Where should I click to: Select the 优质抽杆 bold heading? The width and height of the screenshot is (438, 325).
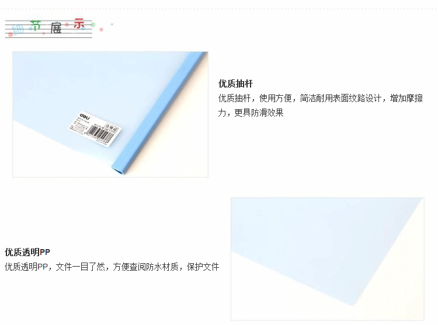click(x=235, y=83)
